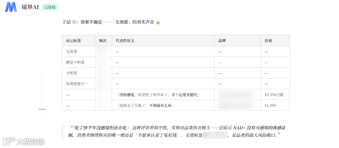The image size is (339, 148).
Task: Click the 感觉不明显 tag cell
Action: pyautogui.click(x=79, y=62)
